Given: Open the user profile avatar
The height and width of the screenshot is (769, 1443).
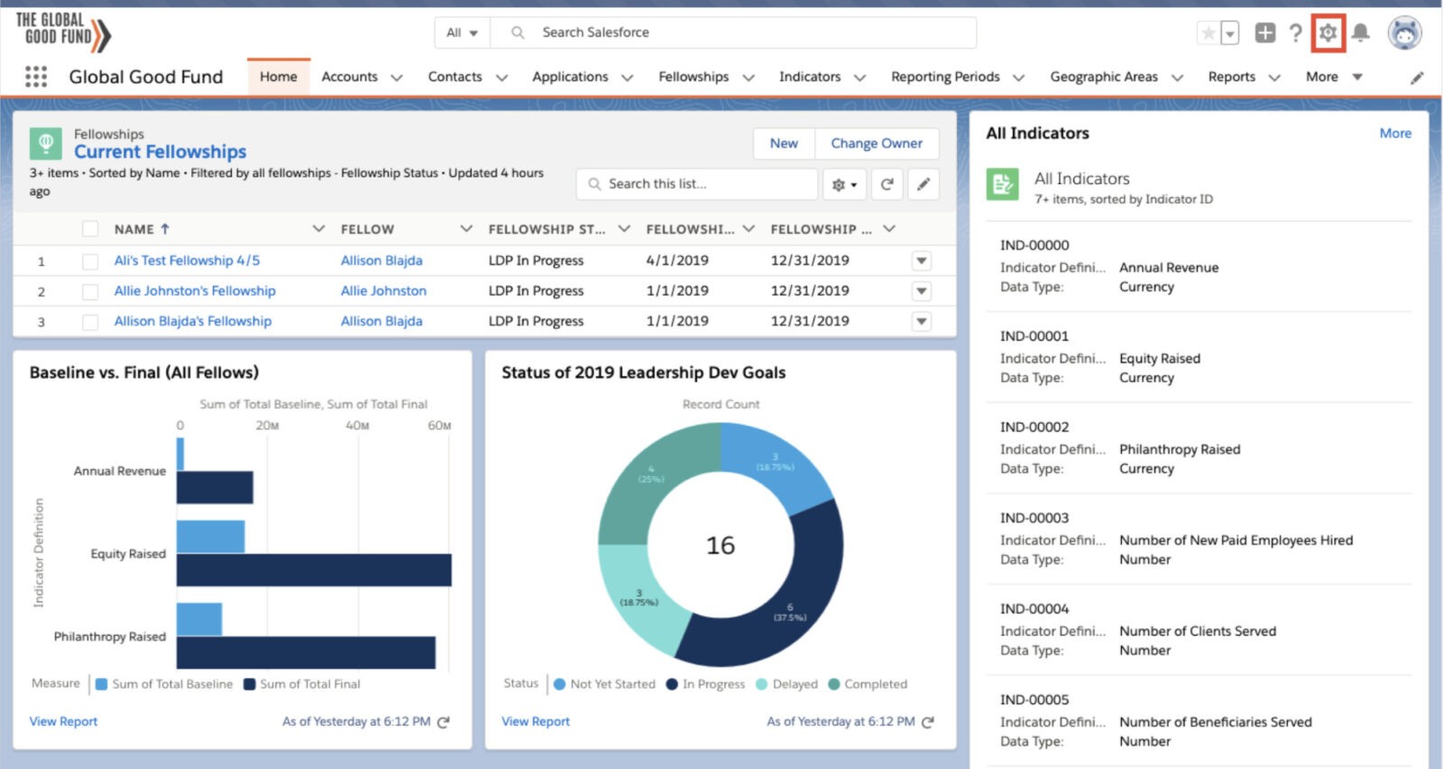Looking at the screenshot, I should click(1404, 33).
